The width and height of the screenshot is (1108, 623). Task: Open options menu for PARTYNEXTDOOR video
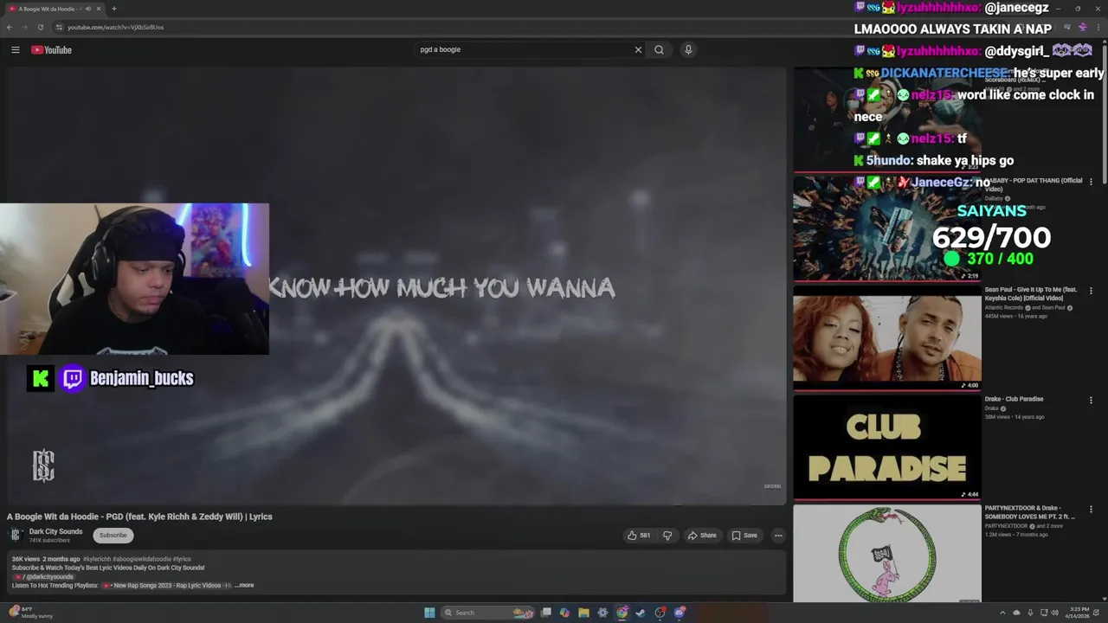tap(1091, 510)
